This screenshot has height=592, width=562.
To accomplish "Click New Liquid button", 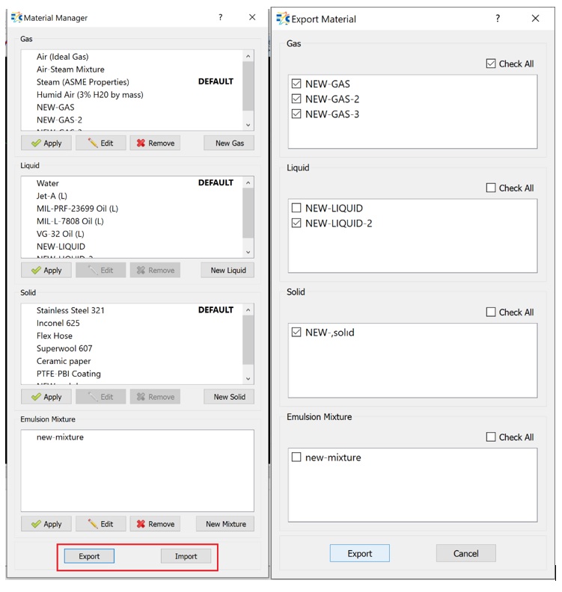I will tap(227, 271).
